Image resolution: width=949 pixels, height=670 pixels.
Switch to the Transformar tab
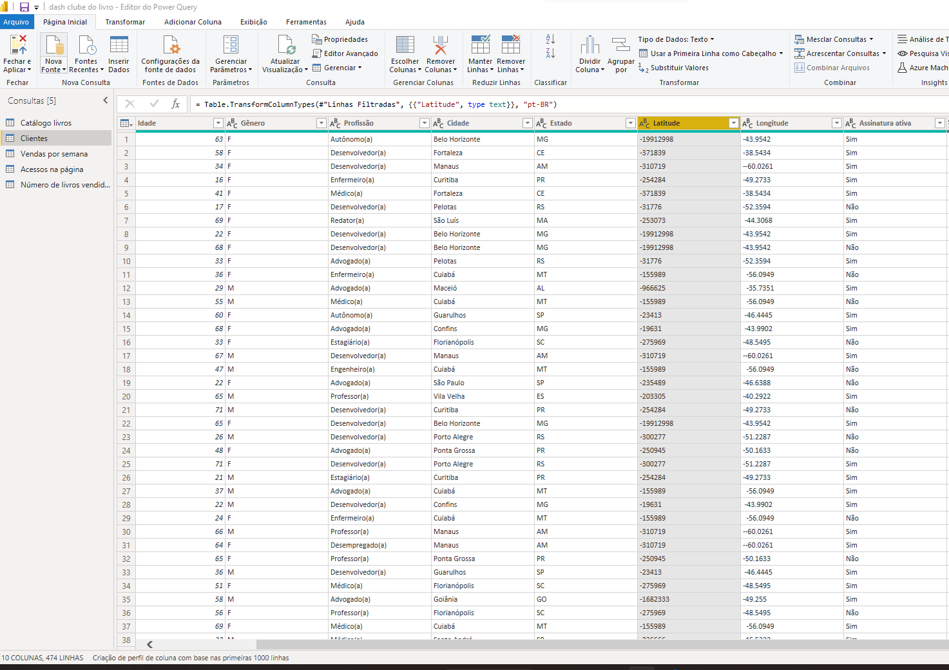(x=125, y=22)
